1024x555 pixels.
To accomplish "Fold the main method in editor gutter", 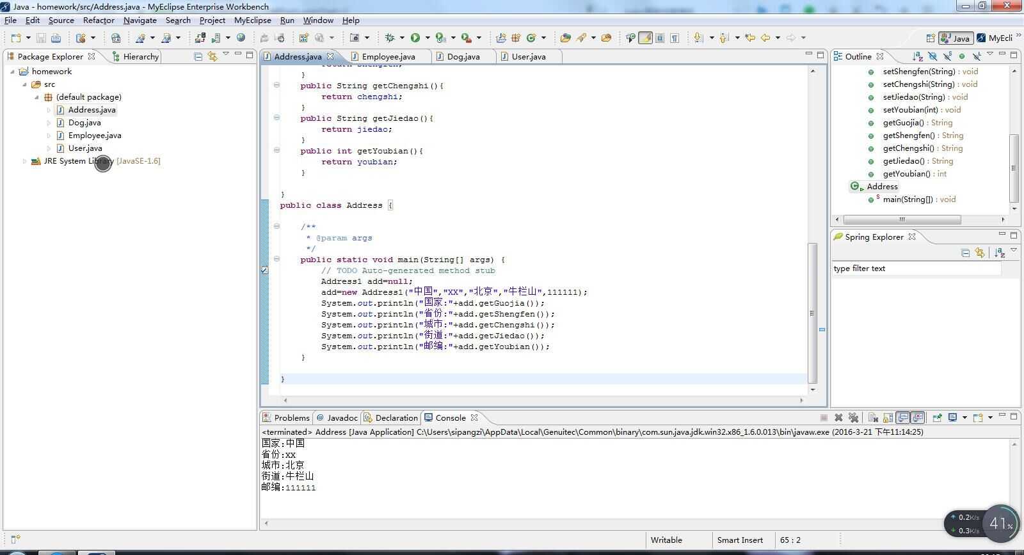I will (x=276, y=259).
